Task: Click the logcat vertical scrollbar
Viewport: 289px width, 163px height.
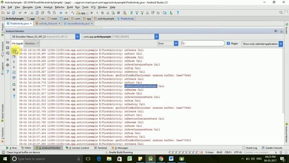Action: click(x=283, y=81)
